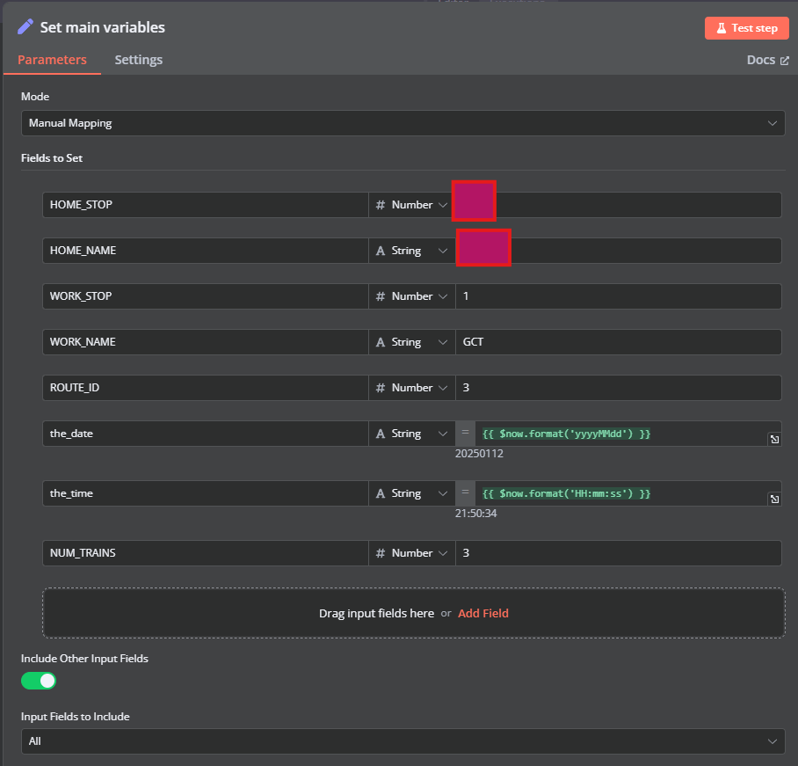Click the Add Field link
798x766 pixels.
(x=482, y=613)
